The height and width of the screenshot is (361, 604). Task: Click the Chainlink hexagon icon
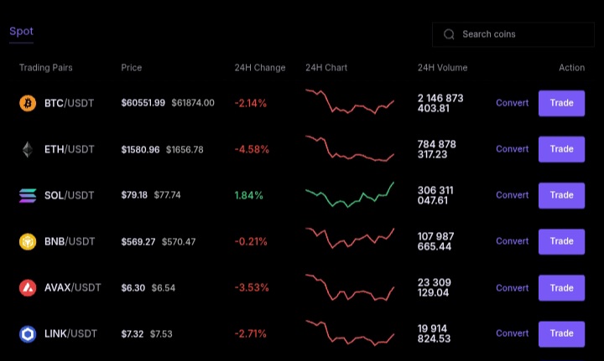[x=28, y=333]
